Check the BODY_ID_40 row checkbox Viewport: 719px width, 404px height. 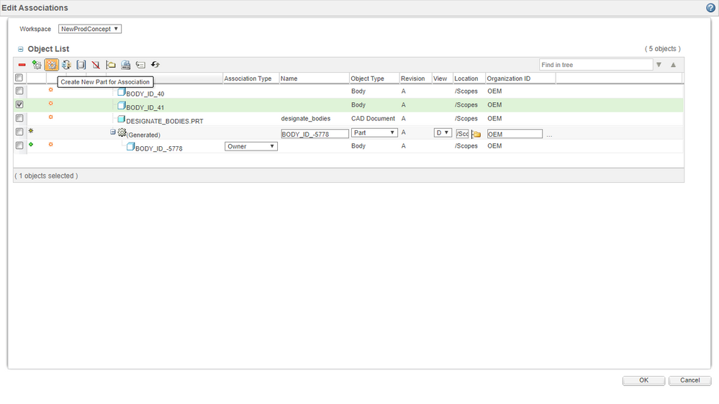tap(19, 91)
